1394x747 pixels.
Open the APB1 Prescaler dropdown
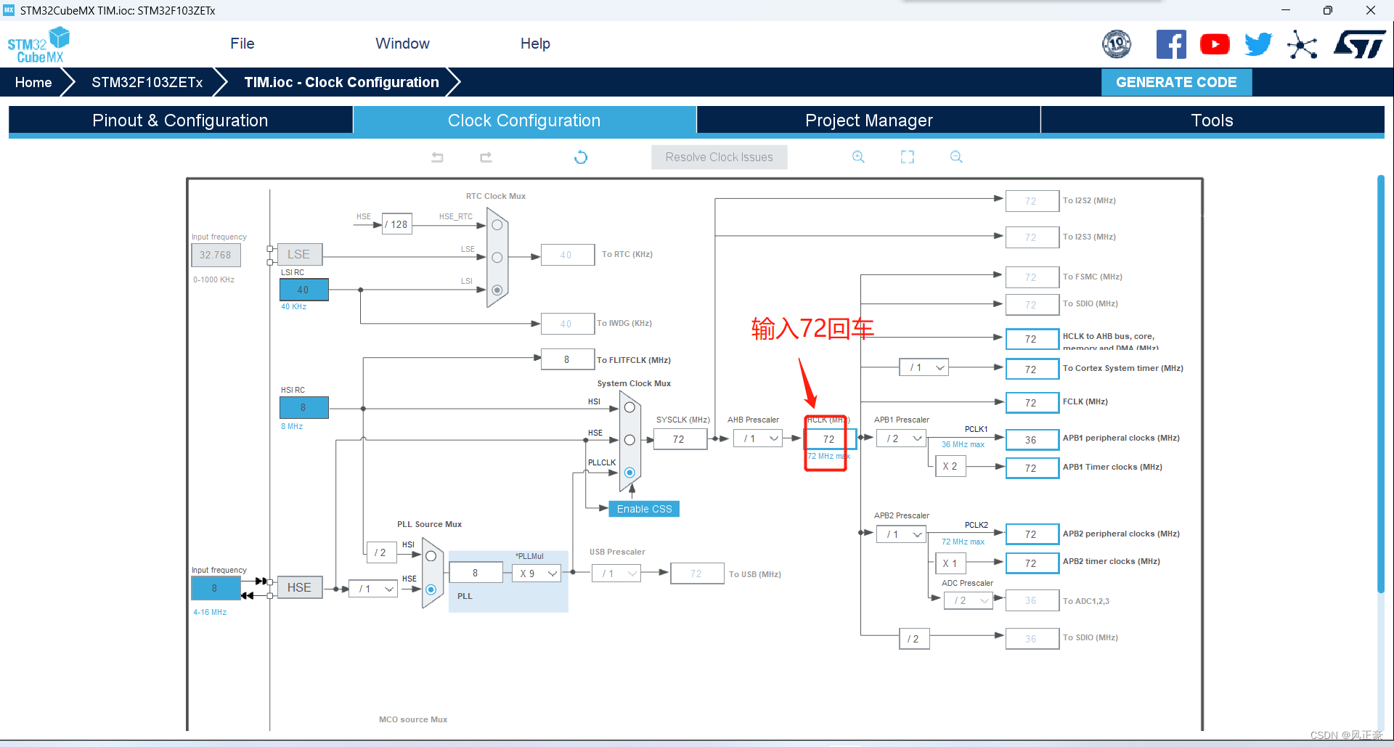(901, 438)
